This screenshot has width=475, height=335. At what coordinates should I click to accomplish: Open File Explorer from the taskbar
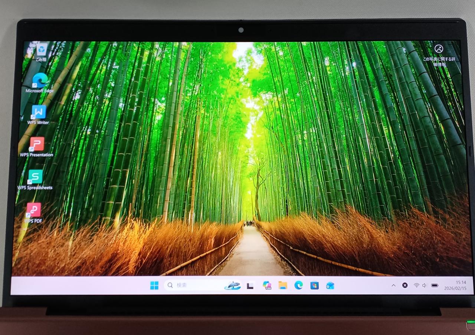pyautogui.click(x=283, y=285)
